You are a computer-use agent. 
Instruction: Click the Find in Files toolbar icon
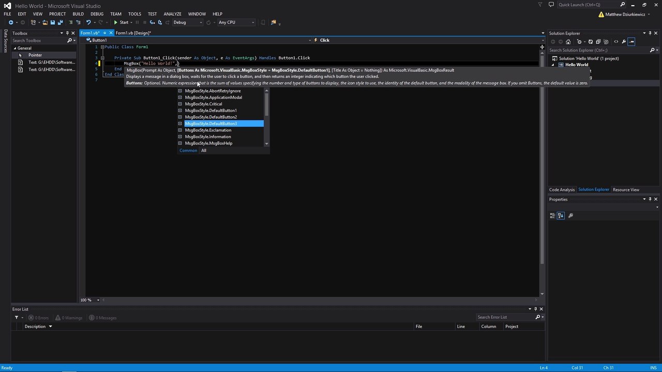pyautogui.click(x=274, y=22)
